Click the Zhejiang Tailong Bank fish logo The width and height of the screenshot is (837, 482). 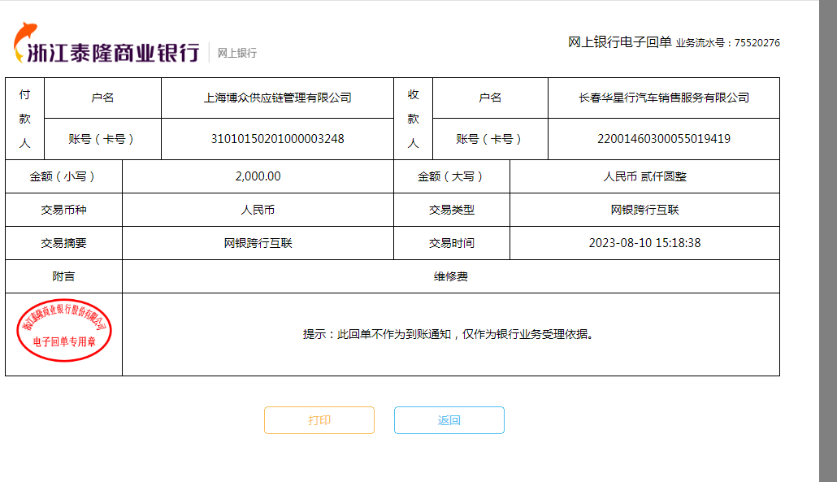pos(24,42)
